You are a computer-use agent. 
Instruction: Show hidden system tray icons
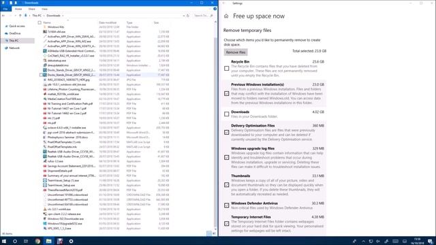363,241
